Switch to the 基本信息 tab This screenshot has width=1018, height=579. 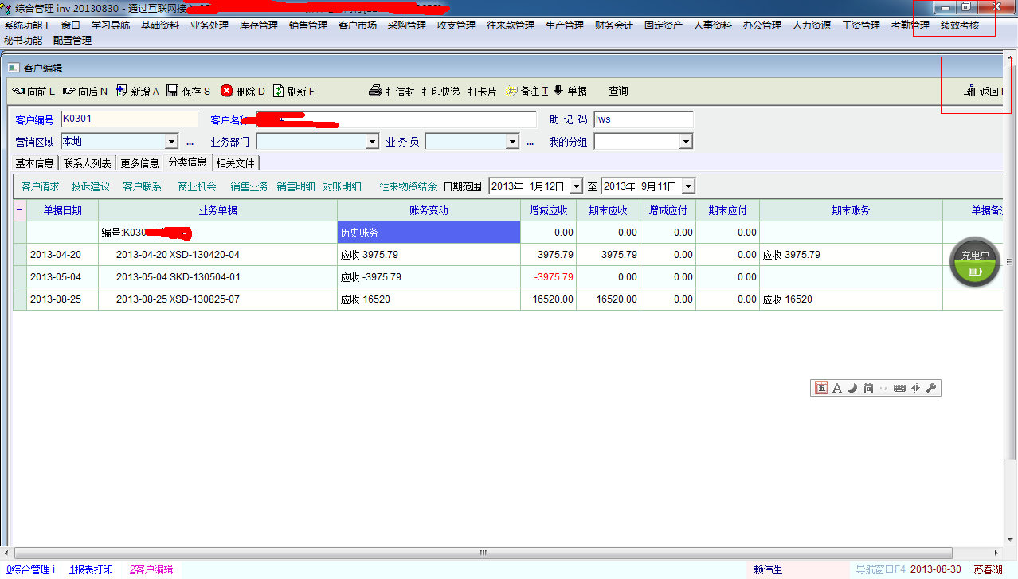(x=35, y=163)
